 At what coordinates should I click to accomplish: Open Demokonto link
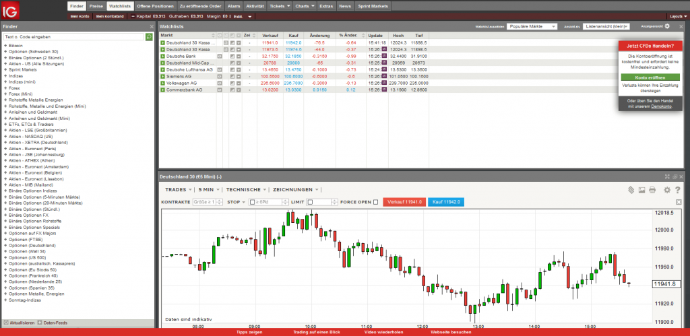pos(662,106)
